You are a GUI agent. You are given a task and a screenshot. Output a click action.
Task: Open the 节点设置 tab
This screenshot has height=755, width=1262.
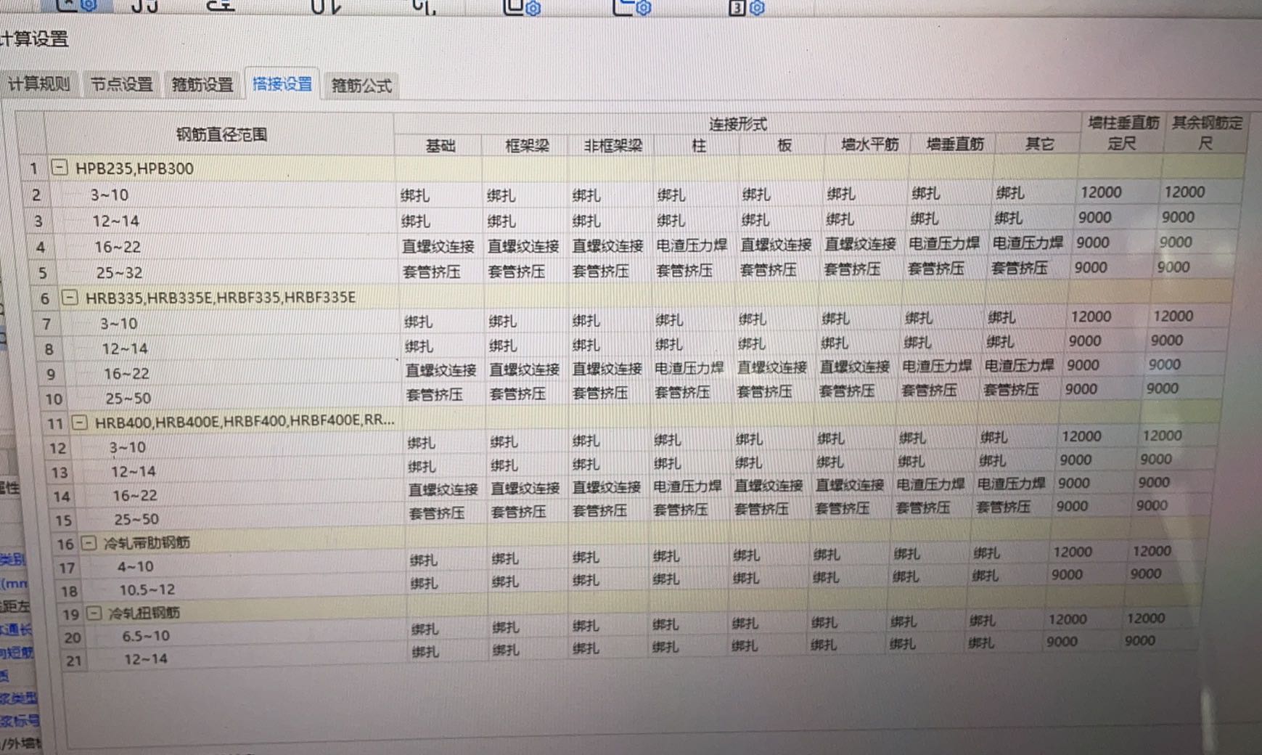click(x=121, y=84)
